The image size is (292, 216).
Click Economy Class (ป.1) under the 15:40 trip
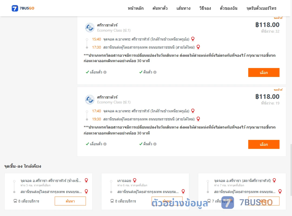[114, 30]
